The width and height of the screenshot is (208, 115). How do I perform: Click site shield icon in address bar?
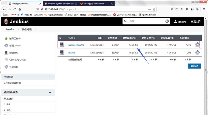coord(38,9)
